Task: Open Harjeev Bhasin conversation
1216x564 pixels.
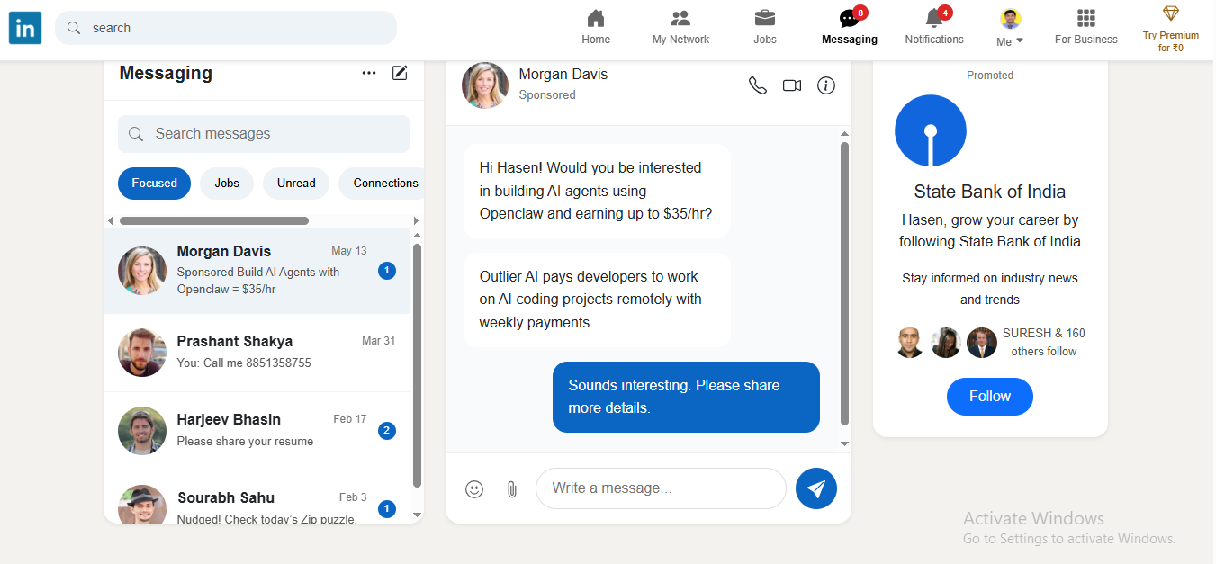Action: tap(257, 431)
